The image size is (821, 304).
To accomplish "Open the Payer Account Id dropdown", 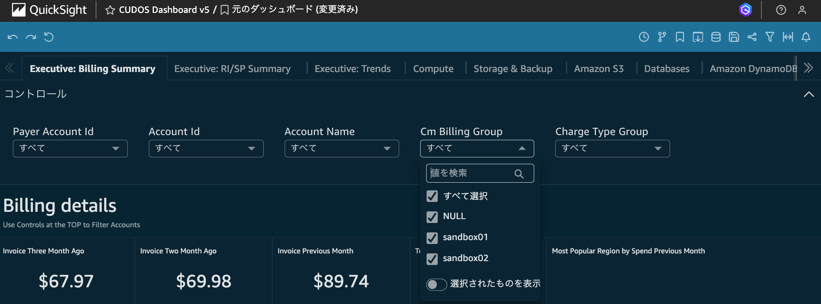I will click(x=70, y=148).
